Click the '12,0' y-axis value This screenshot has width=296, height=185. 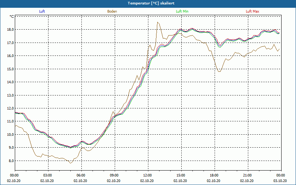11,108
